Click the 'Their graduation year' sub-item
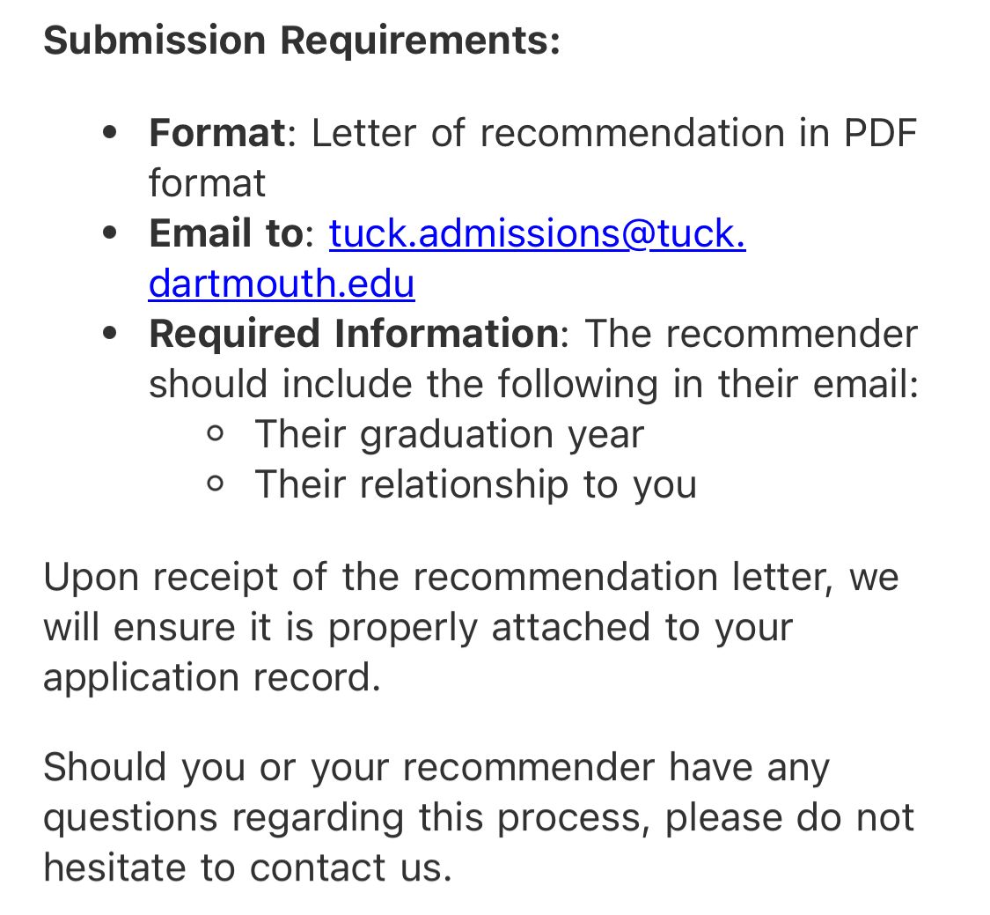Viewport: 990px width, 915px height. 449,434
